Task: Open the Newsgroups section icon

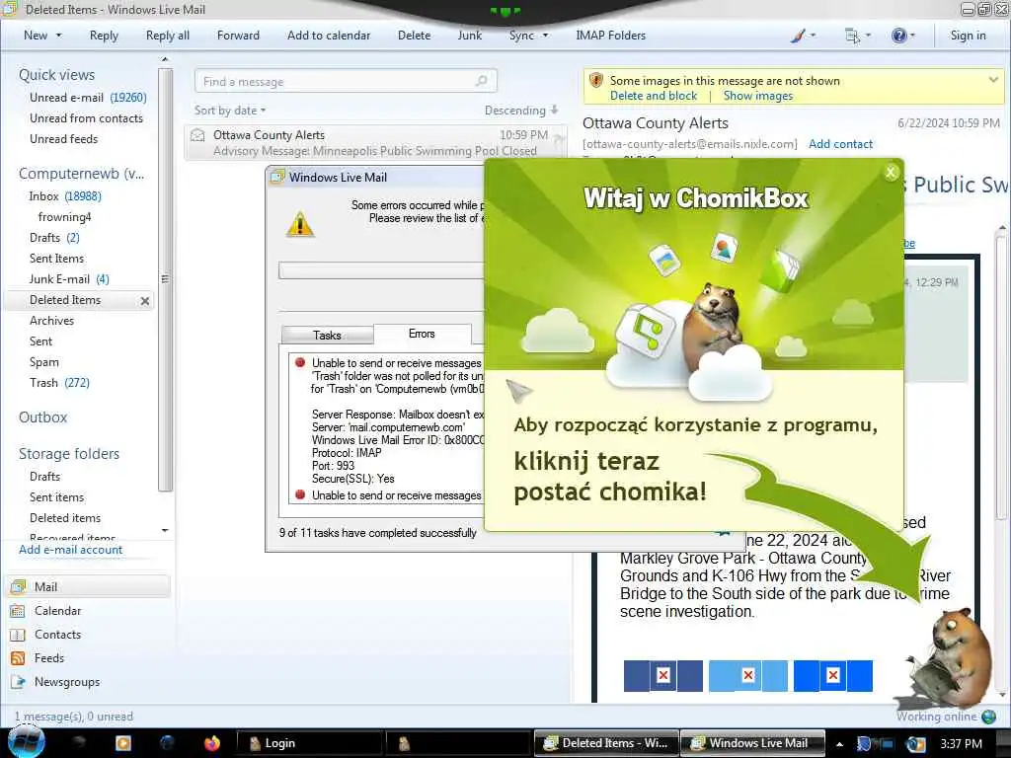Action: pos(18,681)
